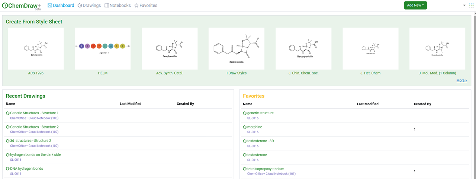
Task: Open hydrogen bonds on the dark side
Action: coord(35,154)
